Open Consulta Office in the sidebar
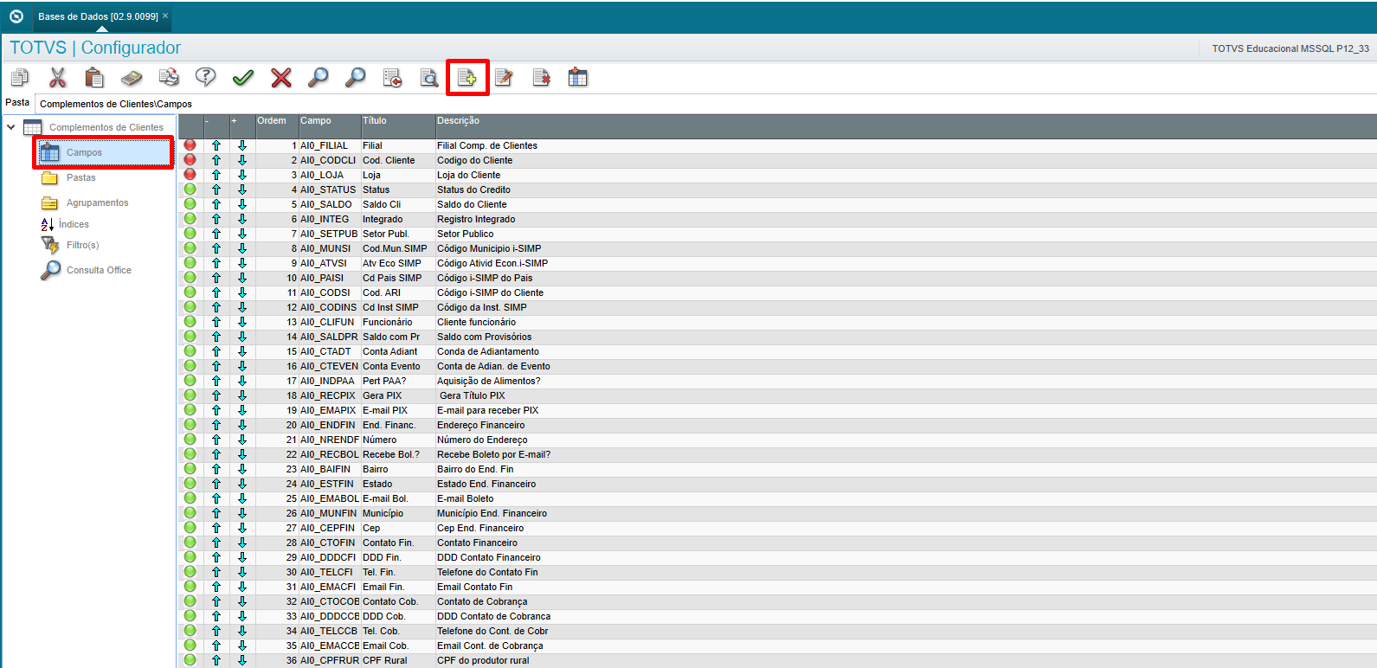Image resolution: width=1377 pixels, height=668 pixels. tap(99, 270)
